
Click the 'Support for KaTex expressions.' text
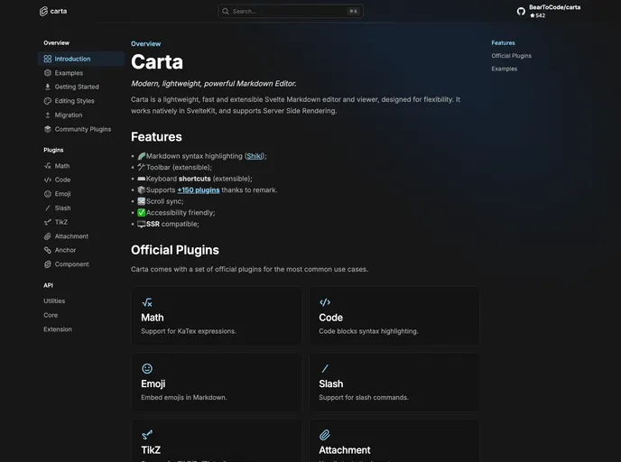pyautogui.click(x=189, y=331)
